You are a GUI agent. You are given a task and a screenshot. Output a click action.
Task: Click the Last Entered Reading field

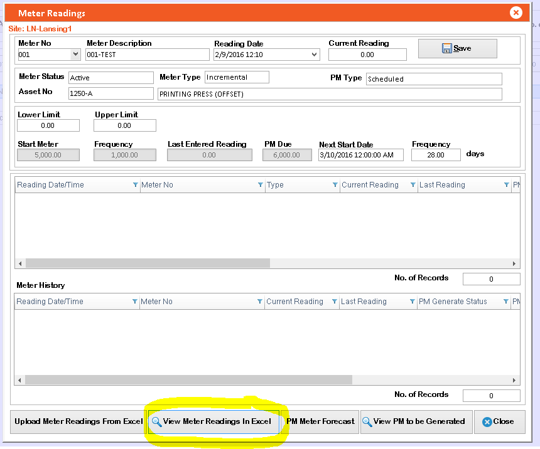209,155
